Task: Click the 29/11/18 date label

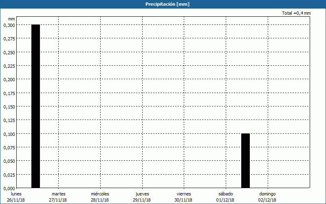Action: (142, 200)
